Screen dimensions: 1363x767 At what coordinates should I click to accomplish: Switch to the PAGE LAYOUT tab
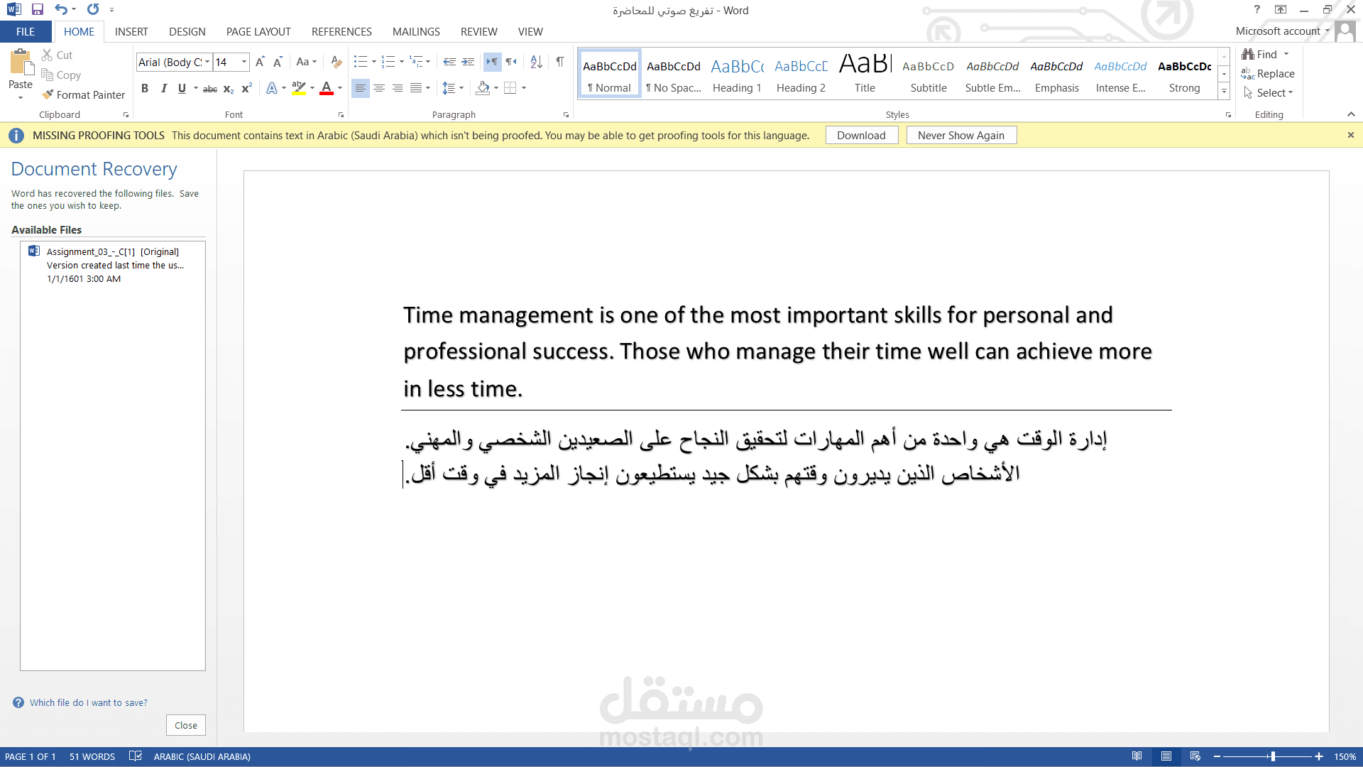coord(258,31)
